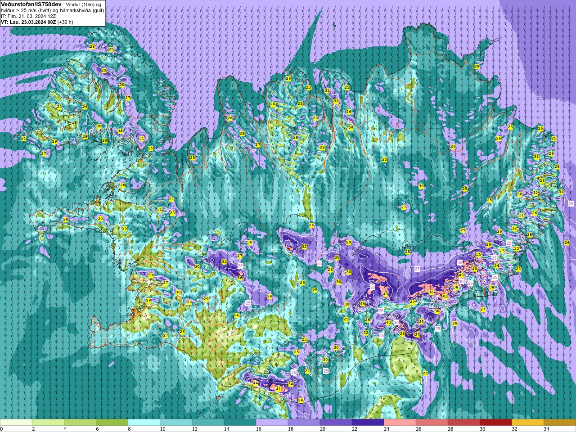Click the 'IT: Fim. 21. 03. 2024 12Z' line
Screen dimensions: 576x432
click(28, 16)
